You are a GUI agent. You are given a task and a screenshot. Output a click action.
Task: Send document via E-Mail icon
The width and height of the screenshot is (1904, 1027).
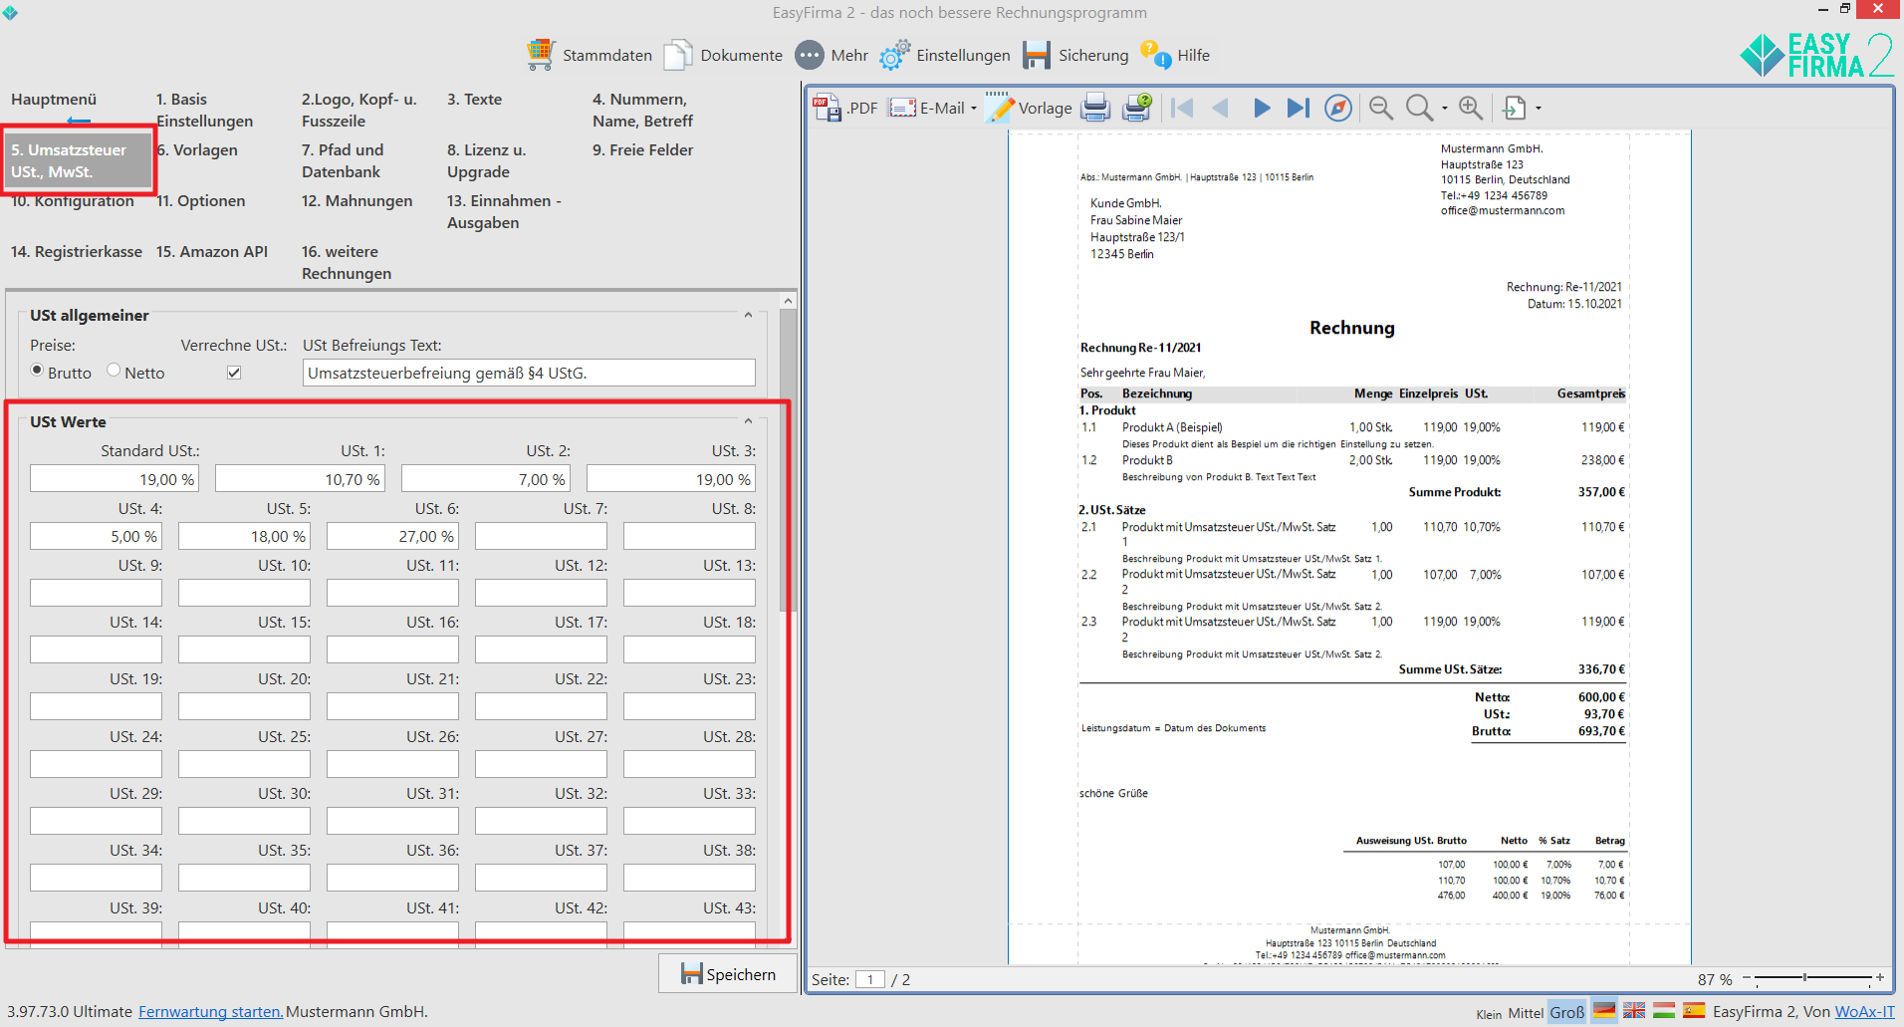[x=903, y=108]
